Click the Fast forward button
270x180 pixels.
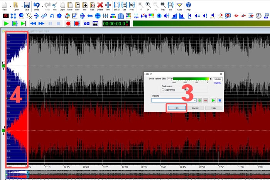pos(41,24)
